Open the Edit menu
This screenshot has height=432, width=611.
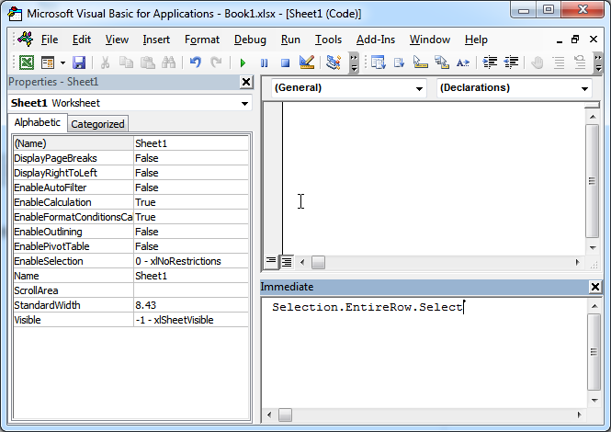pos(82,40)
